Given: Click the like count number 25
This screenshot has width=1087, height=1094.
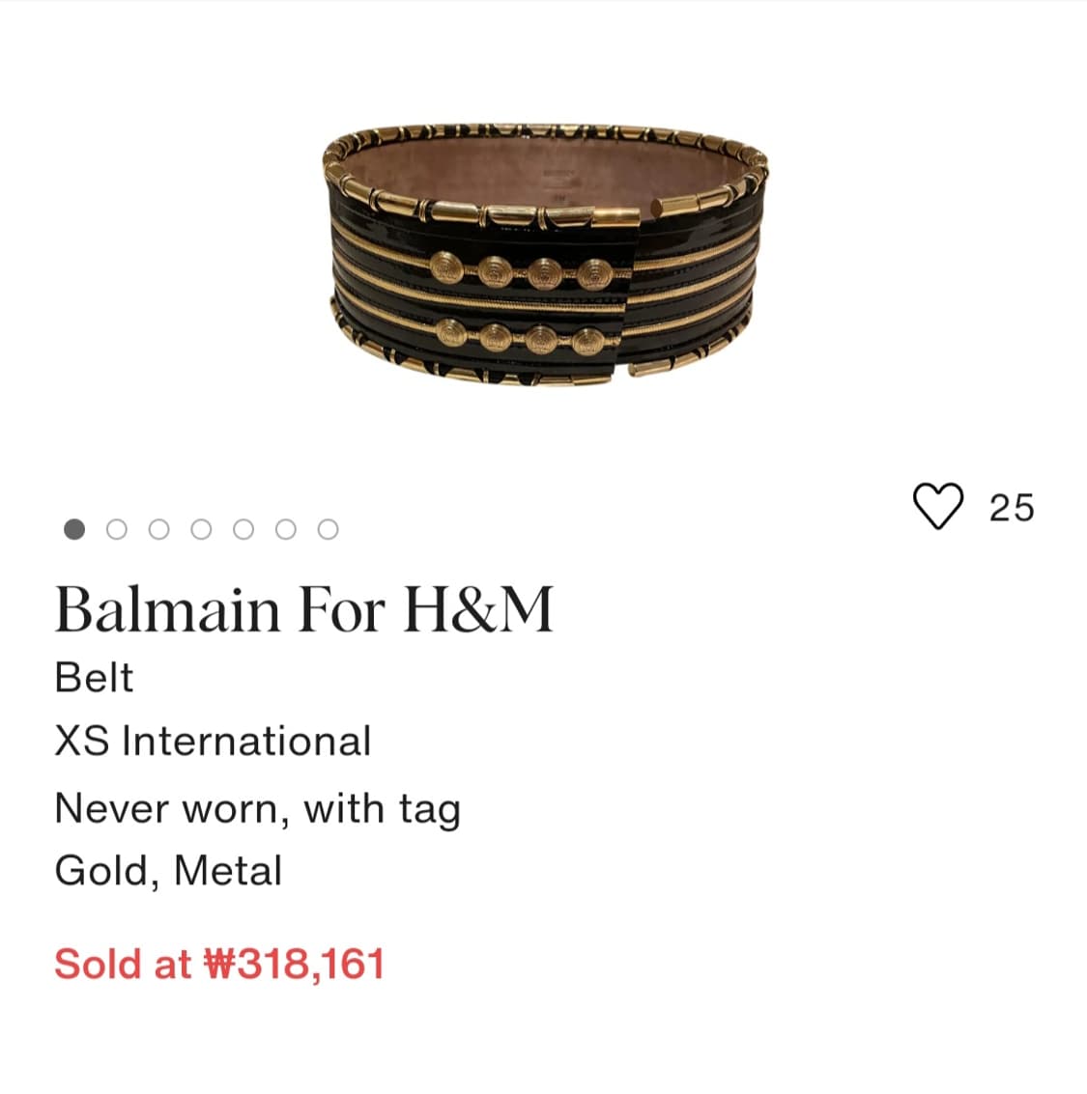Looking at the screenshot, I should 1012,508.
